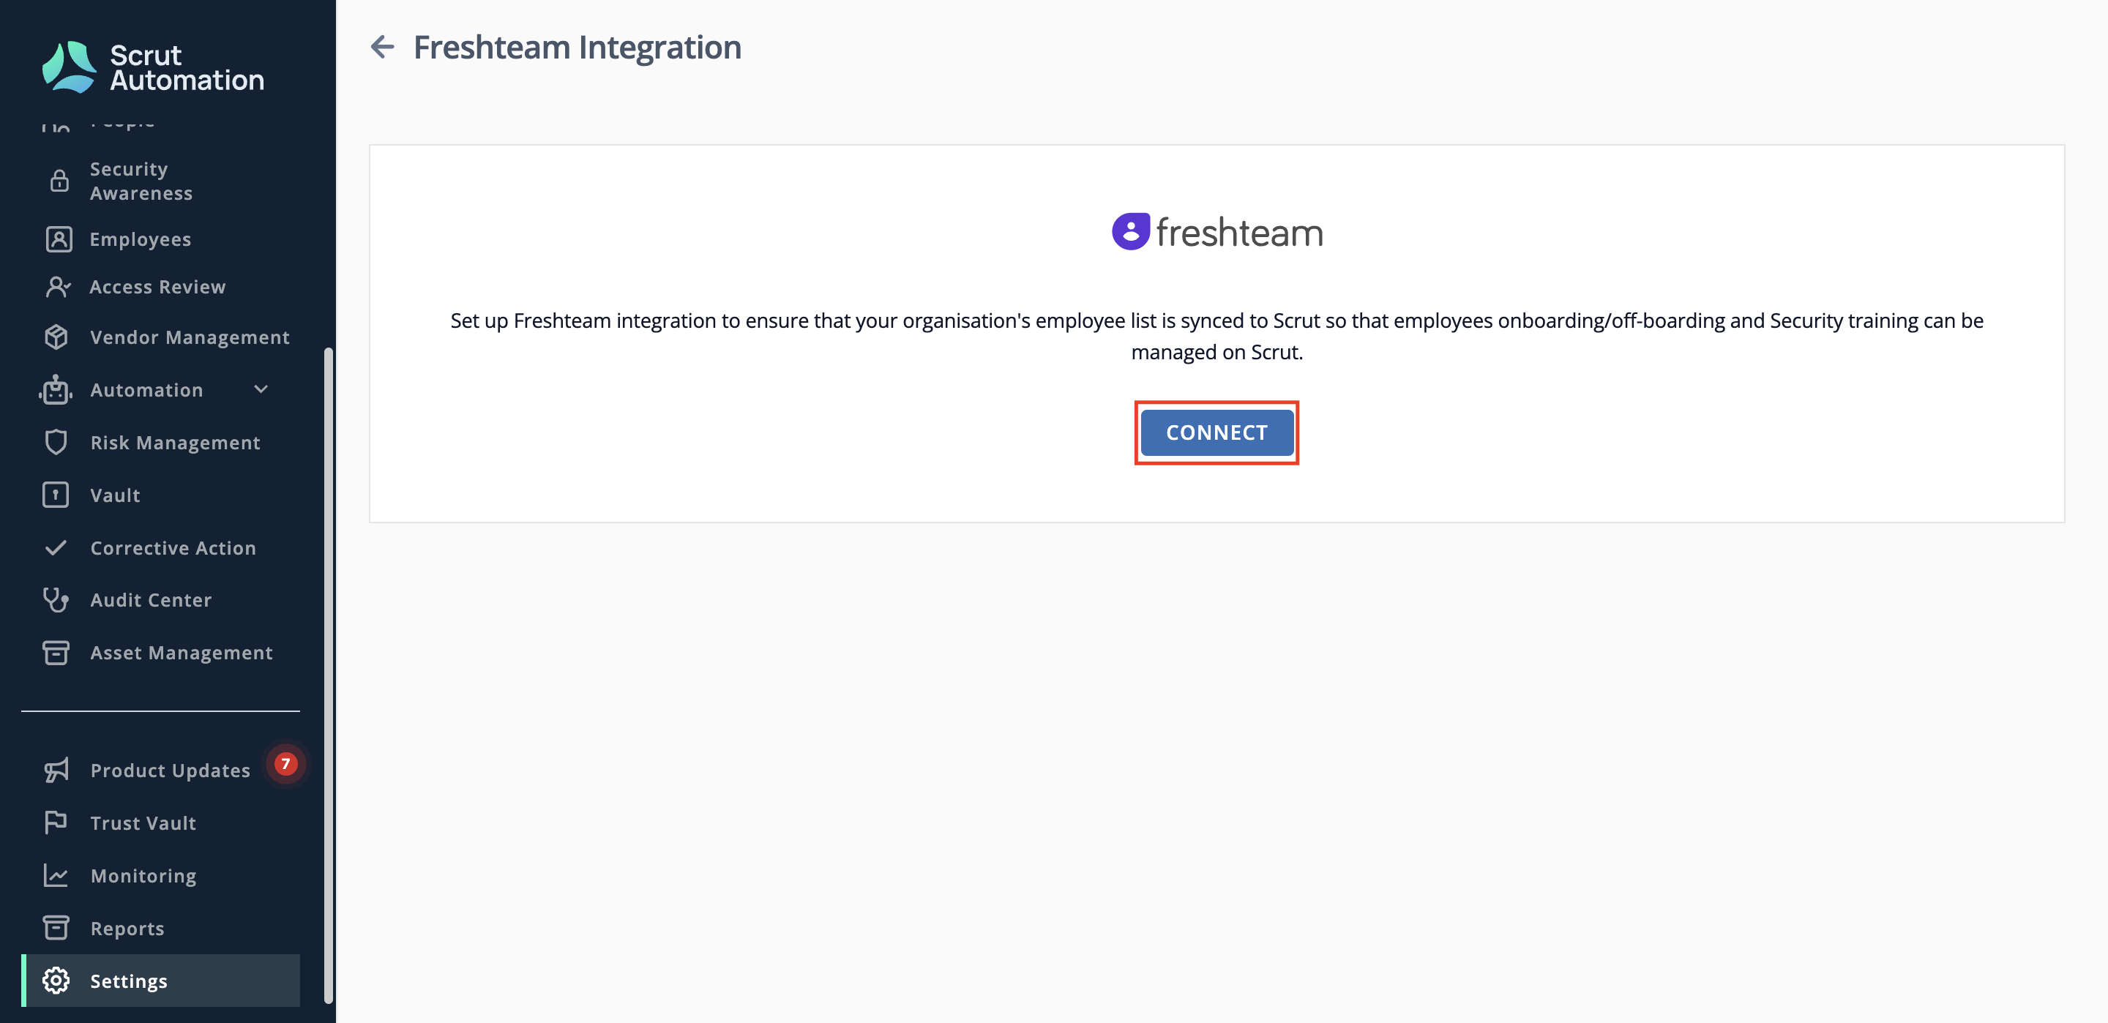Click the Reports box icon
Viewport: 2108px width, 1023px height.
56,928
